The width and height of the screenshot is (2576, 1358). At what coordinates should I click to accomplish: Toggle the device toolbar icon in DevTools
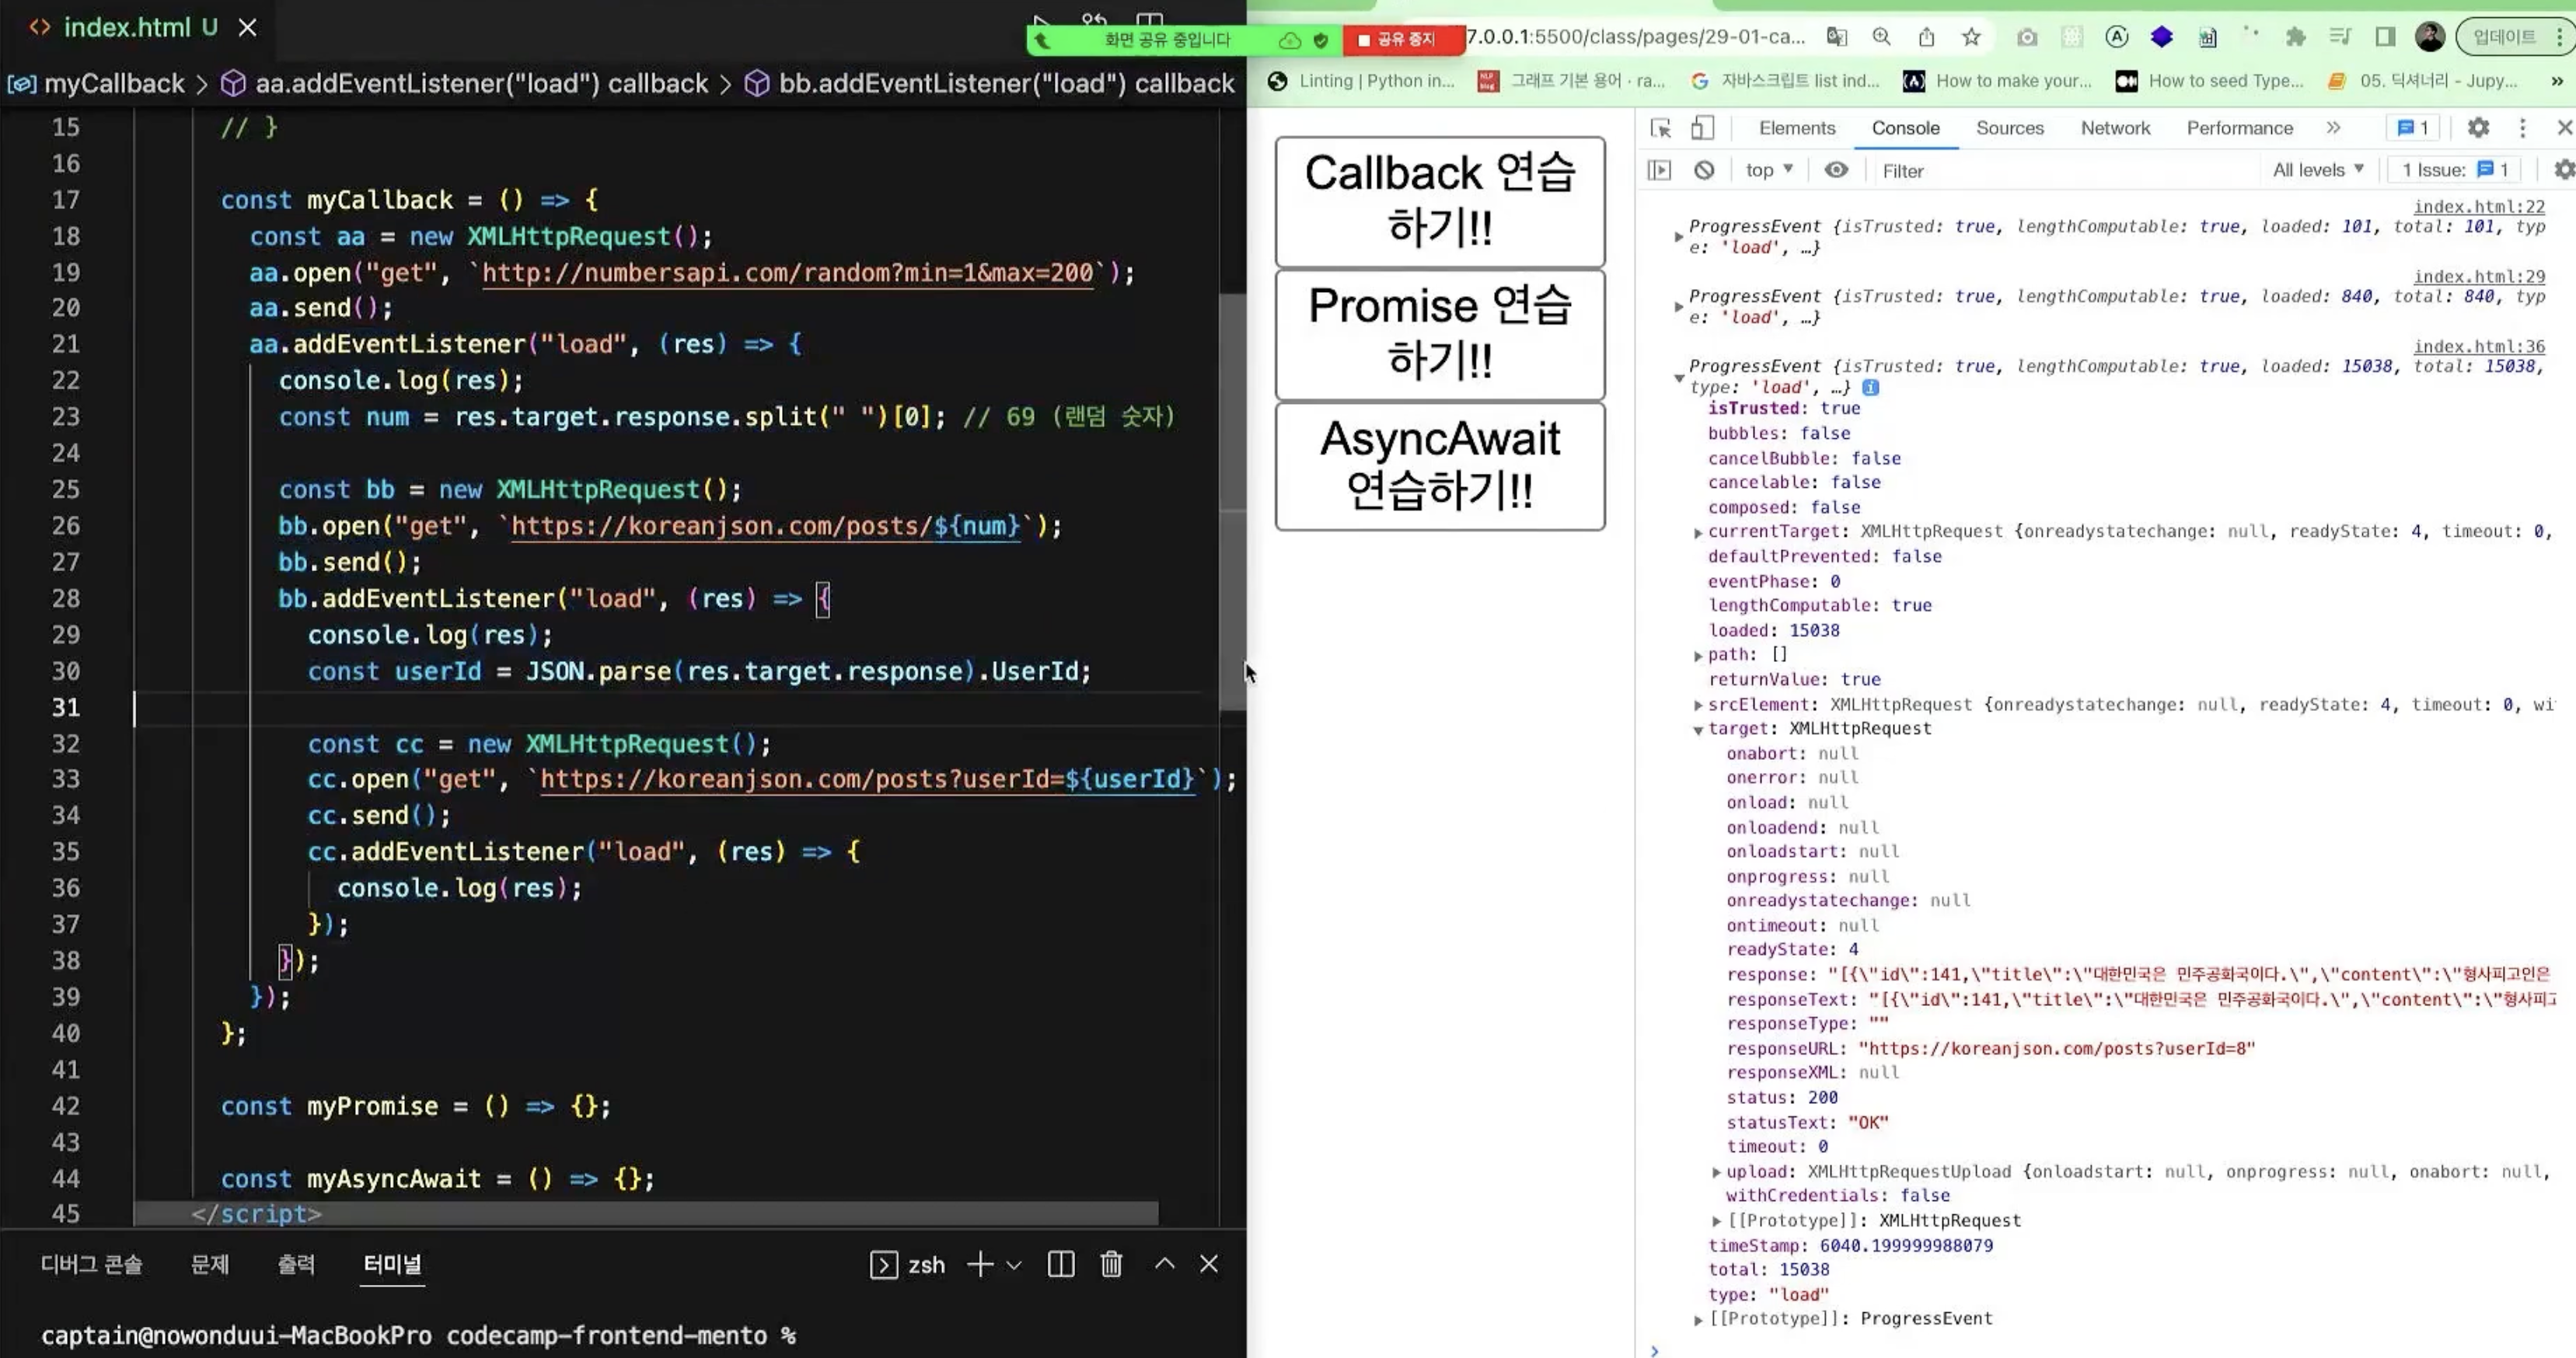(x=1702, y=128)
